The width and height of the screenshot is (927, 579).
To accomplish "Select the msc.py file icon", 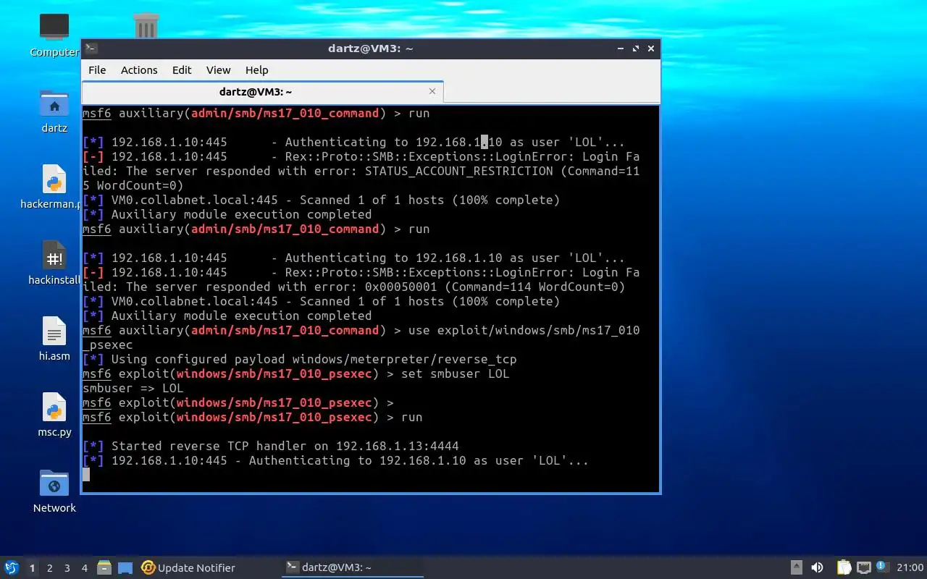I will click(54, 407).
